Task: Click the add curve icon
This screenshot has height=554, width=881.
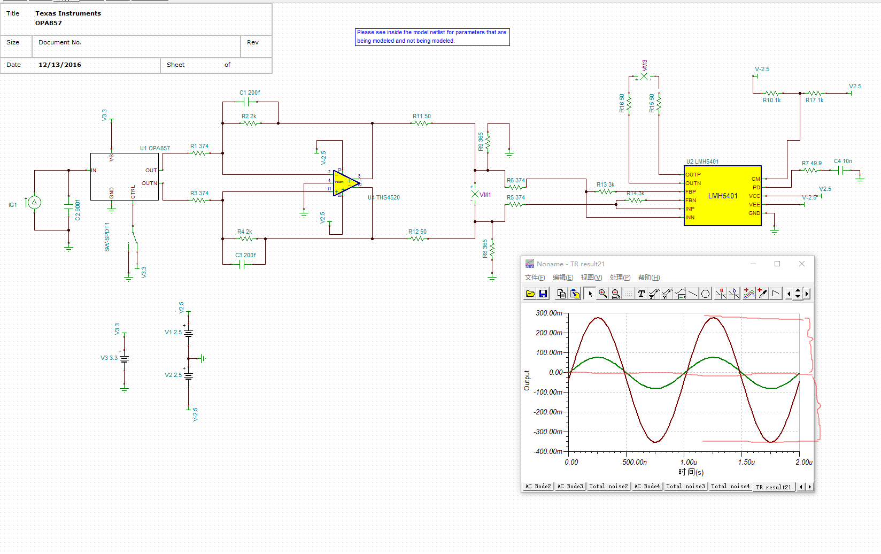Action: pos(749,294)
